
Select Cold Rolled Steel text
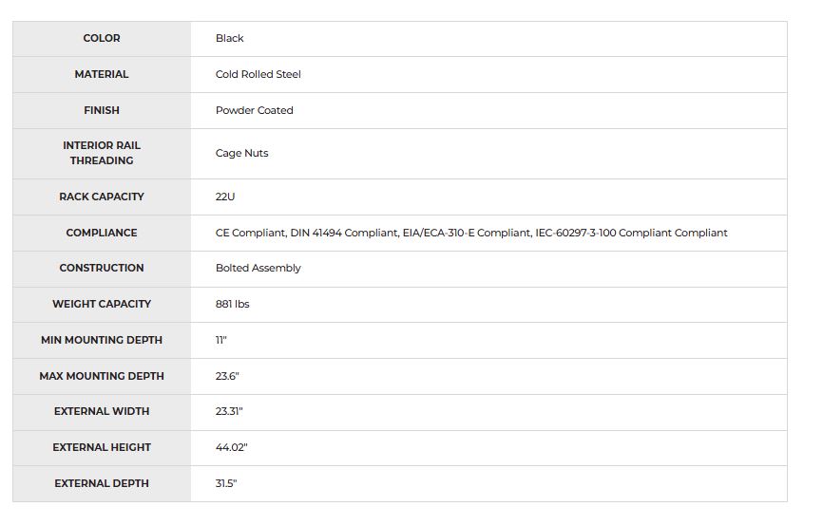(258, 74)
